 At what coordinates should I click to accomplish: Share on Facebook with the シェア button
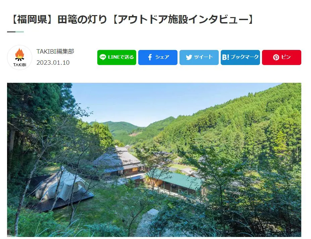coord(158,57)
